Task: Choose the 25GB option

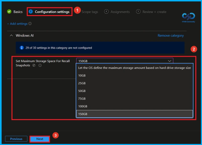Action: click(134, 83)
